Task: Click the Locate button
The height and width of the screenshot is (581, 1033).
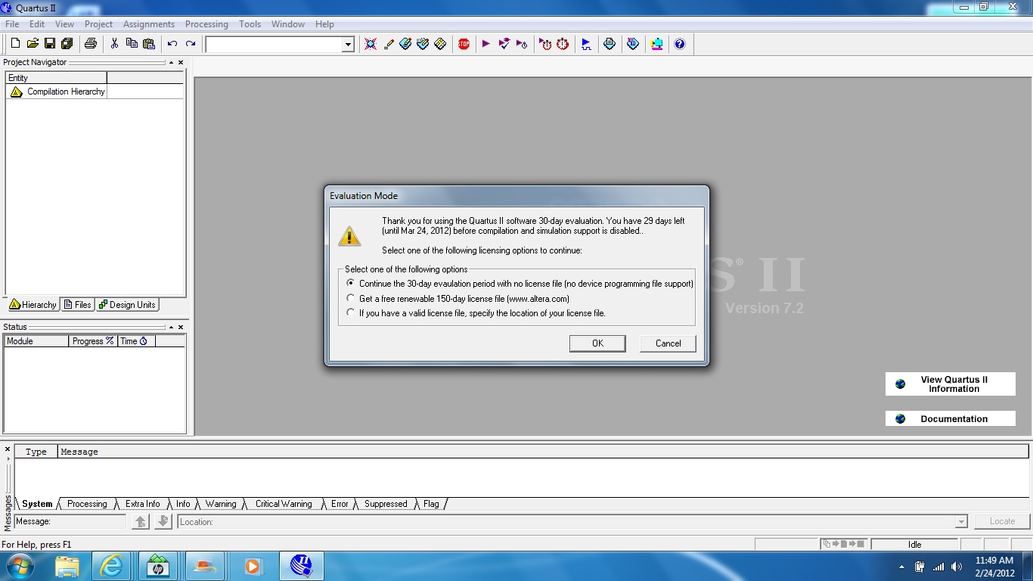Action: 1002,521
